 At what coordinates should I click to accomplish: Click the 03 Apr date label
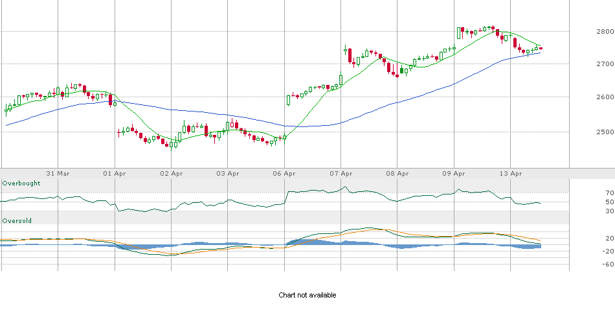click(x=228, y=173)
